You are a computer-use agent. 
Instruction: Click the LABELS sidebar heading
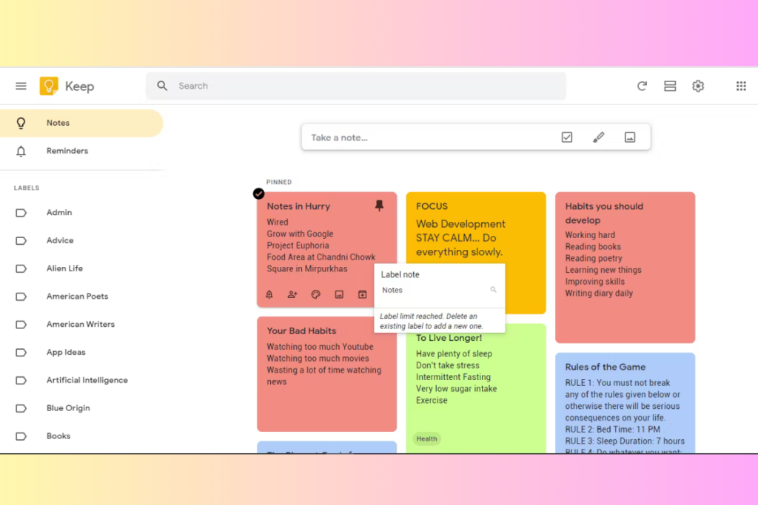[x=27, y=188]
